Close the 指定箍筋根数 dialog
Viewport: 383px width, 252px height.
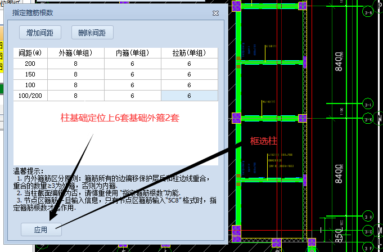215,13
